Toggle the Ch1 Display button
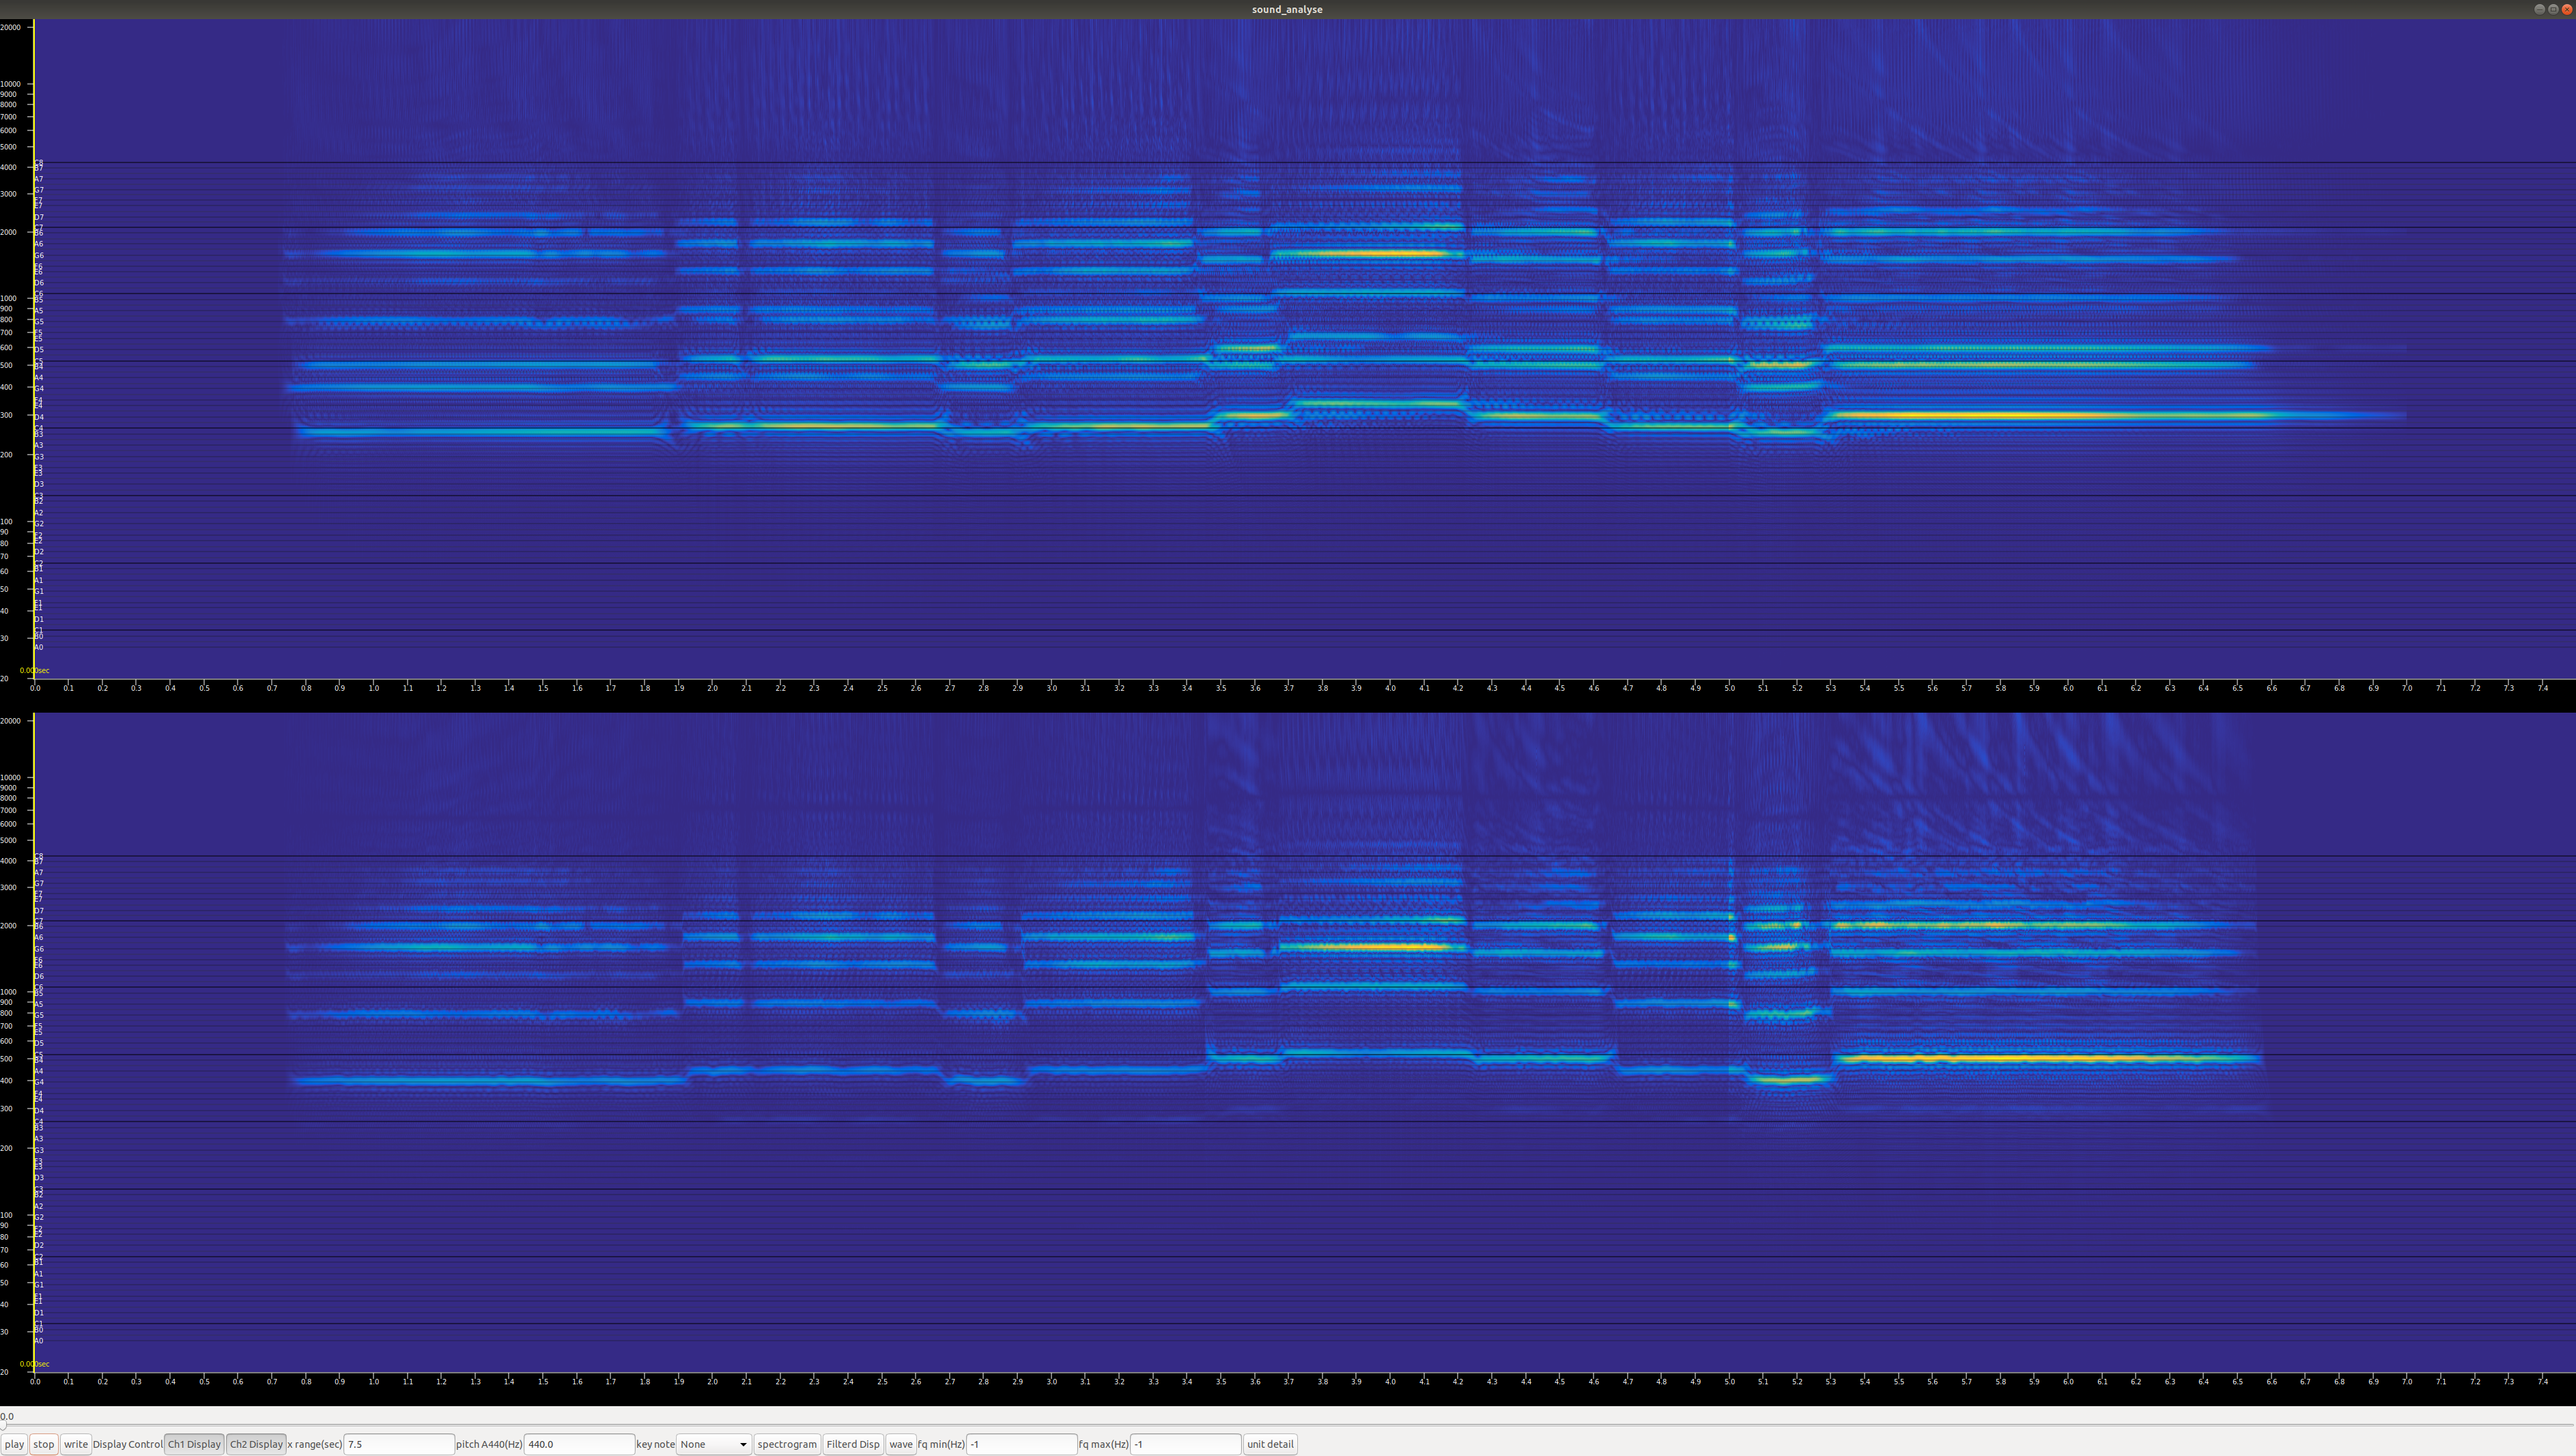 pos(194,1444)
